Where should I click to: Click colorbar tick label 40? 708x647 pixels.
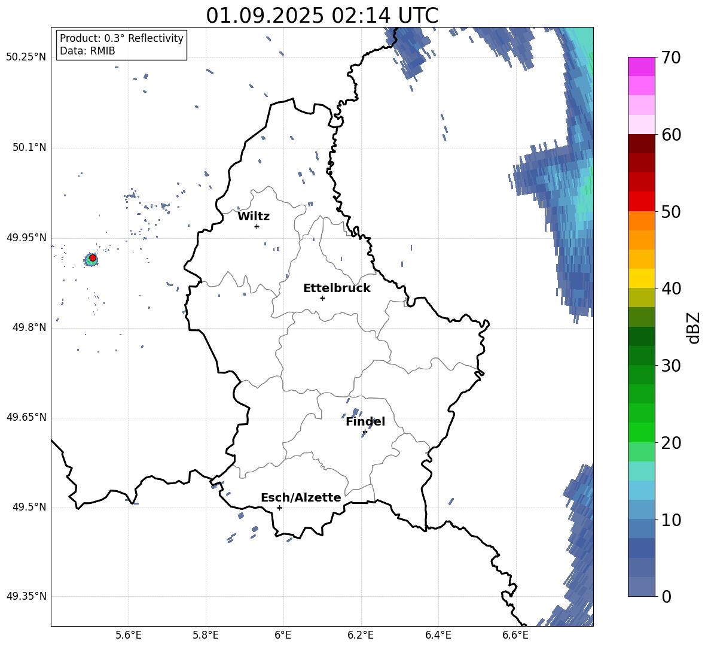coord(670,288)
